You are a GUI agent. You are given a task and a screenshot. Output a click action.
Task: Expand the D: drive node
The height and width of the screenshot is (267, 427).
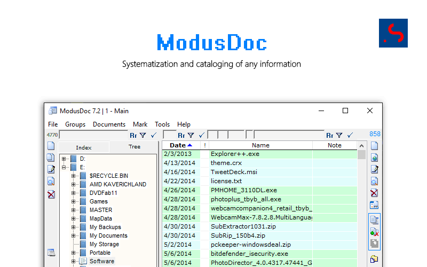(64, 159)
